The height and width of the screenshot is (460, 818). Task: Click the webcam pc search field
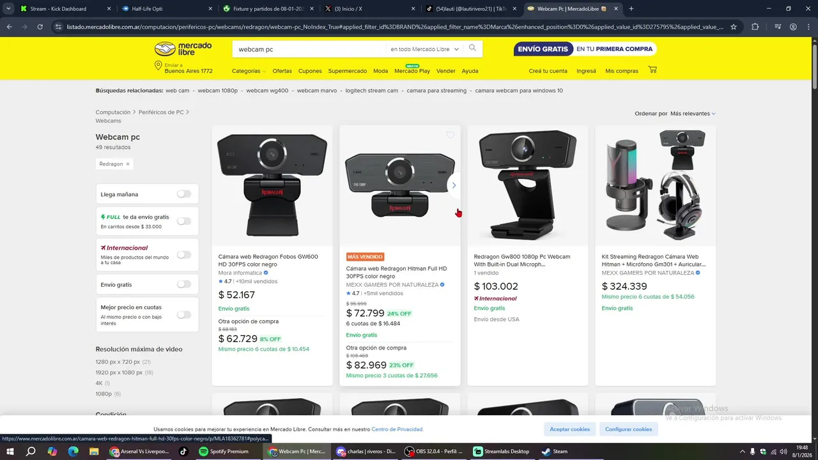(309, 49)
